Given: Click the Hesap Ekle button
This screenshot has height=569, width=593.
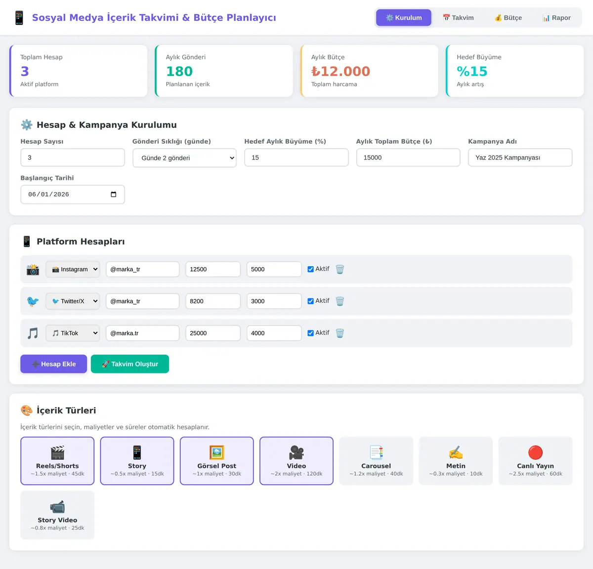Looking at the screenshot, I should (54, 364).
